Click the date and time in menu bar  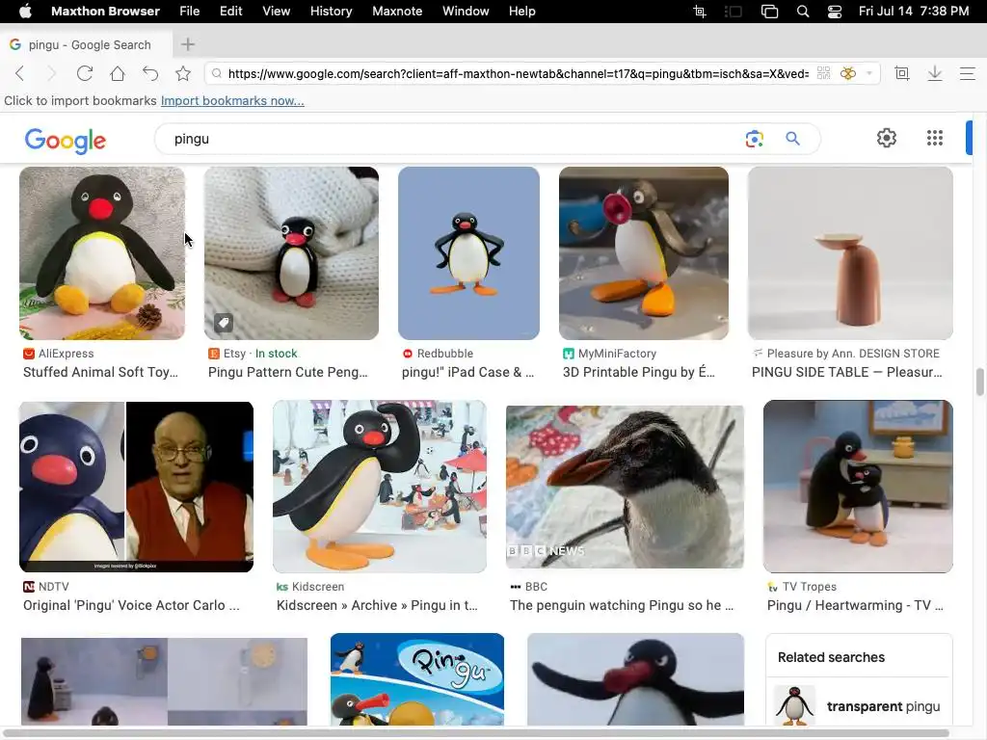914,12
